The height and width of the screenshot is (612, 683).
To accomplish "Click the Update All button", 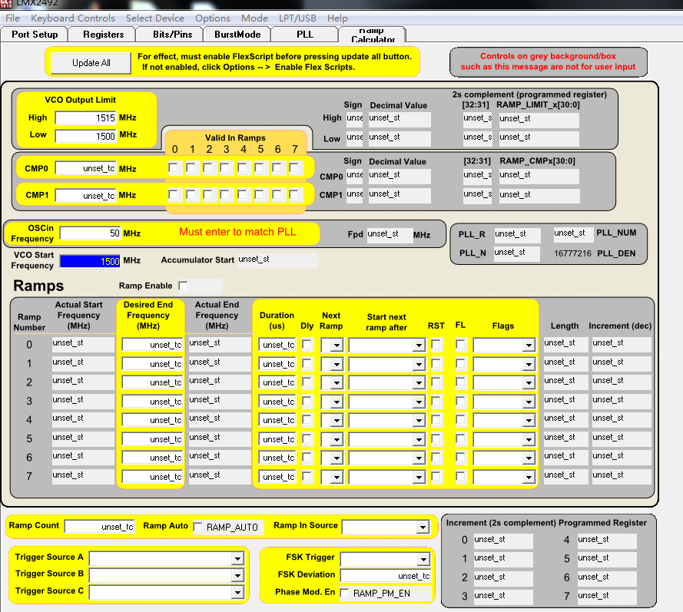I will pyautogui.click(x=90, y=64).
